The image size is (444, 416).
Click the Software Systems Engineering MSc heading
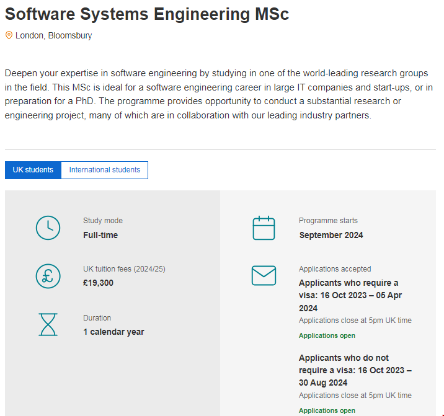click(147, 14)
